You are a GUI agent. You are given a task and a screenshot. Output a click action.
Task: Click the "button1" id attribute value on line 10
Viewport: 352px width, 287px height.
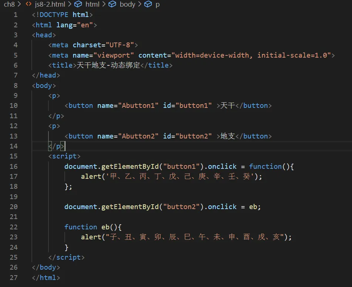(x=194, y=106)
